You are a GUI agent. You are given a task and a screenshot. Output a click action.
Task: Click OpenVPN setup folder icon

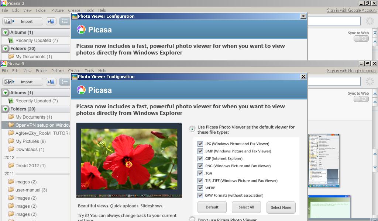11,125
